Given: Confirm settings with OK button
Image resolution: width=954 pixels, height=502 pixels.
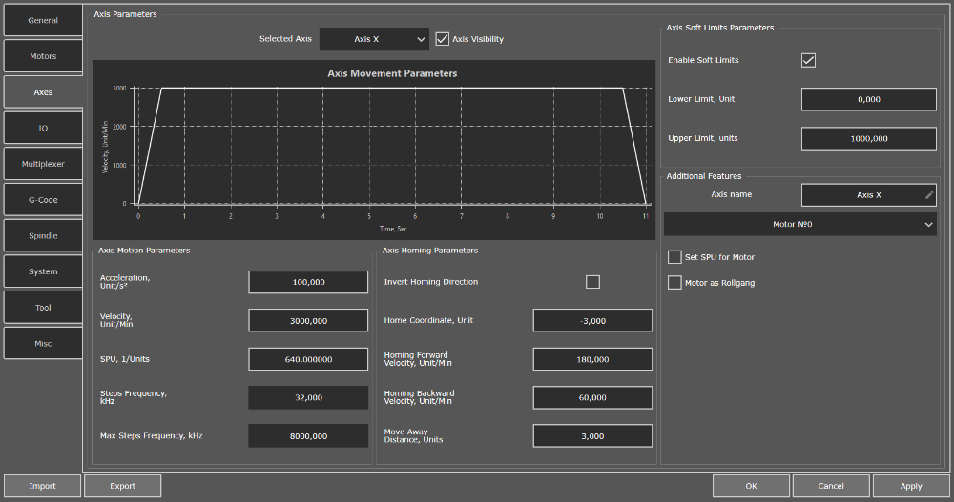Looking at the screenshot, I should (752, 486).
